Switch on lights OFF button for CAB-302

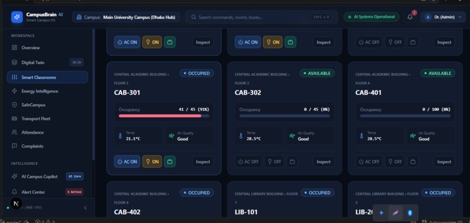(x=274, y=162)
